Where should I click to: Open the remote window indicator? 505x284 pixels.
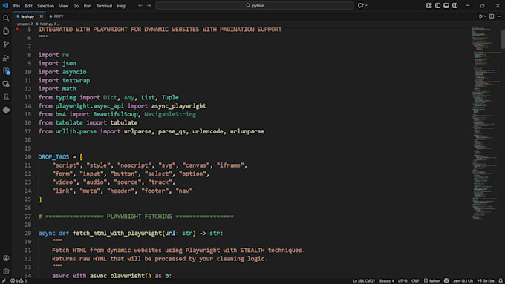pos(4,281)
